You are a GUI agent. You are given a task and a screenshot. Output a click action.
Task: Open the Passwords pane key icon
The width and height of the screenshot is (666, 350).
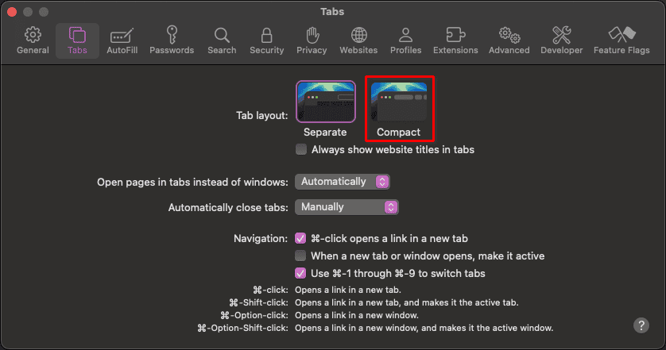172,40
